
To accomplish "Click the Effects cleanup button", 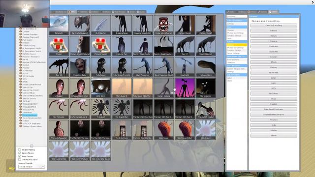I will pyautogui.click(x=274, y=62).
